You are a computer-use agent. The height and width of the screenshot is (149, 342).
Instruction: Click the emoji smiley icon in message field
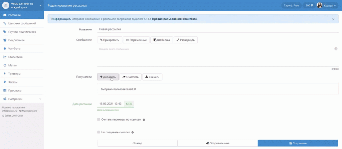tap(336, 49)
